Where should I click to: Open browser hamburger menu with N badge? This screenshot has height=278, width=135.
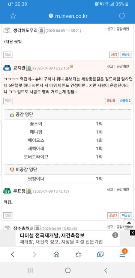tap(123, 254)
